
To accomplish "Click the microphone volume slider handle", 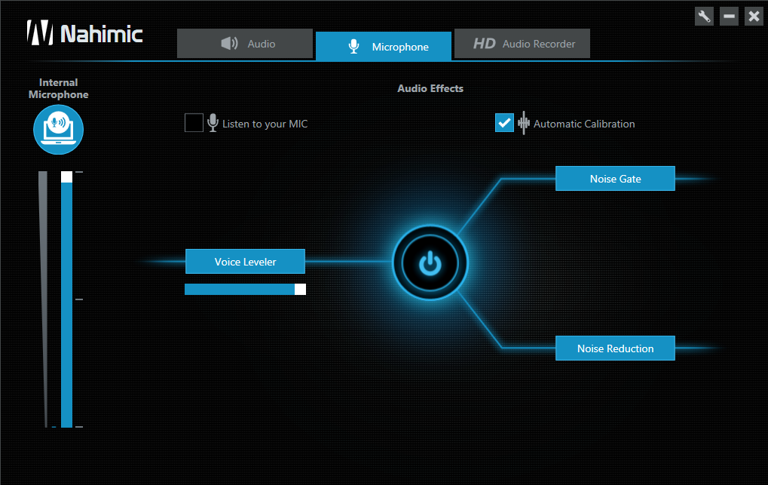I will coord(66,177).
